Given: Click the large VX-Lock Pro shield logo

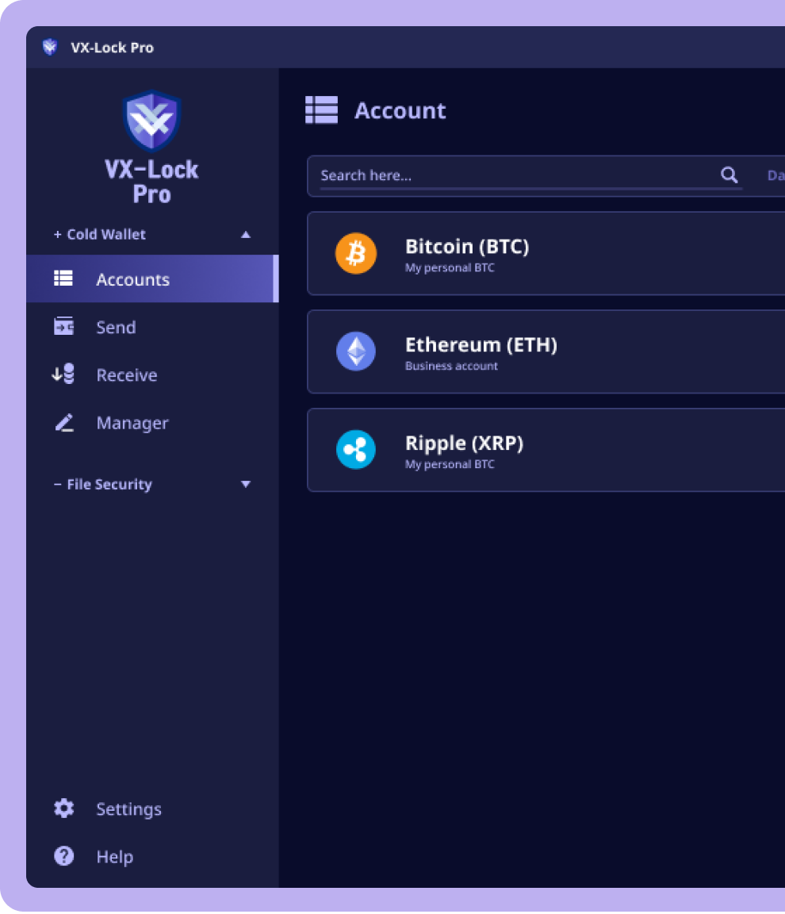Looking at the screenshot, I should (x=151, y=121).
